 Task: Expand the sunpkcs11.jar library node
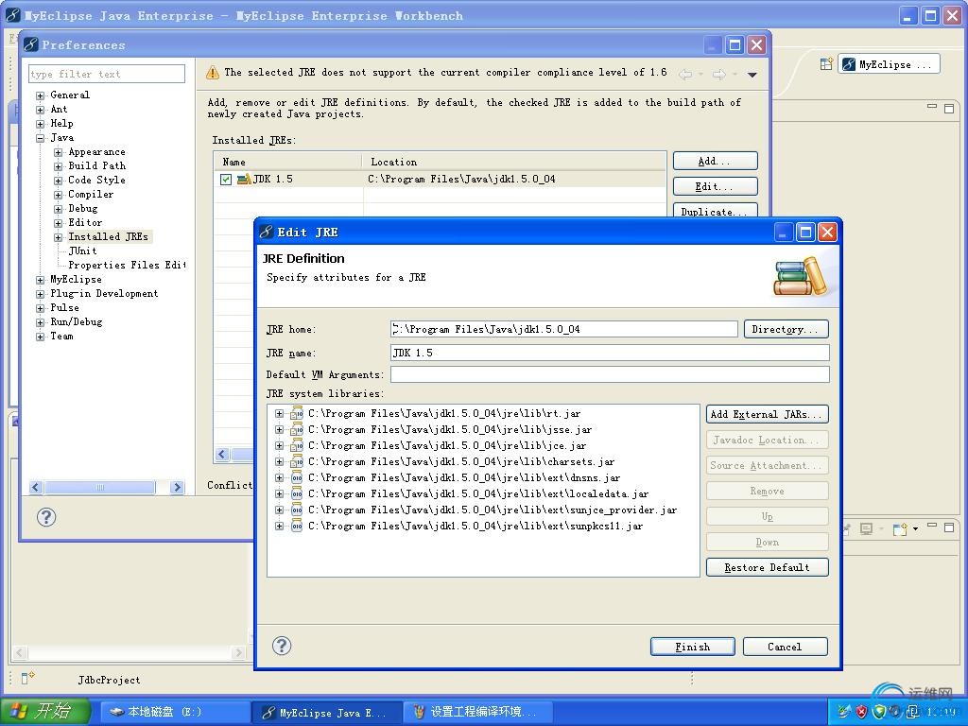(279, 526)
